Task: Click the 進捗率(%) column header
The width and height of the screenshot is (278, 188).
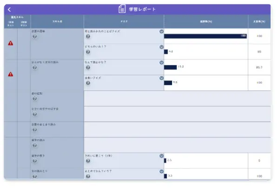Action: point(206,21)
